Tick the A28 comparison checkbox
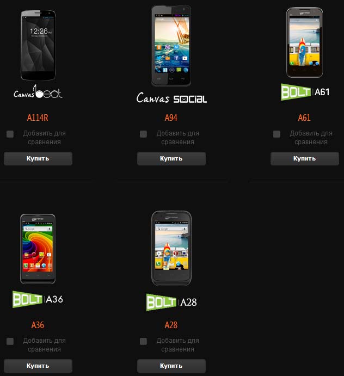344x376 pixels. pyautogui.click(x=144, y=341)
